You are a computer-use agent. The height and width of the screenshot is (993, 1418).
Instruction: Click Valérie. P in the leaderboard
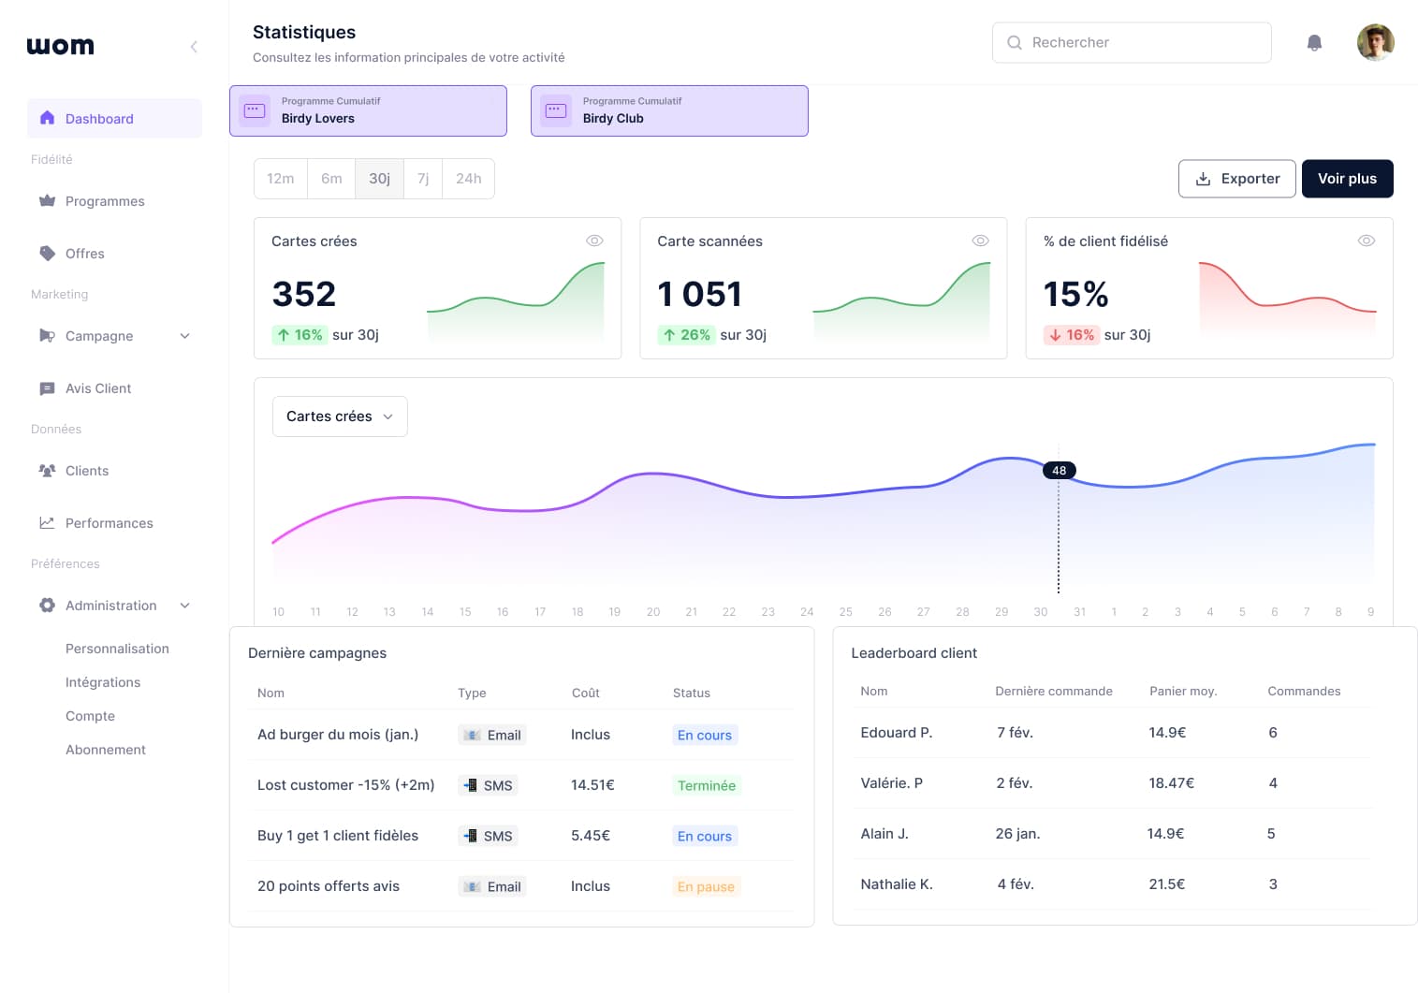tap(891, 783)
